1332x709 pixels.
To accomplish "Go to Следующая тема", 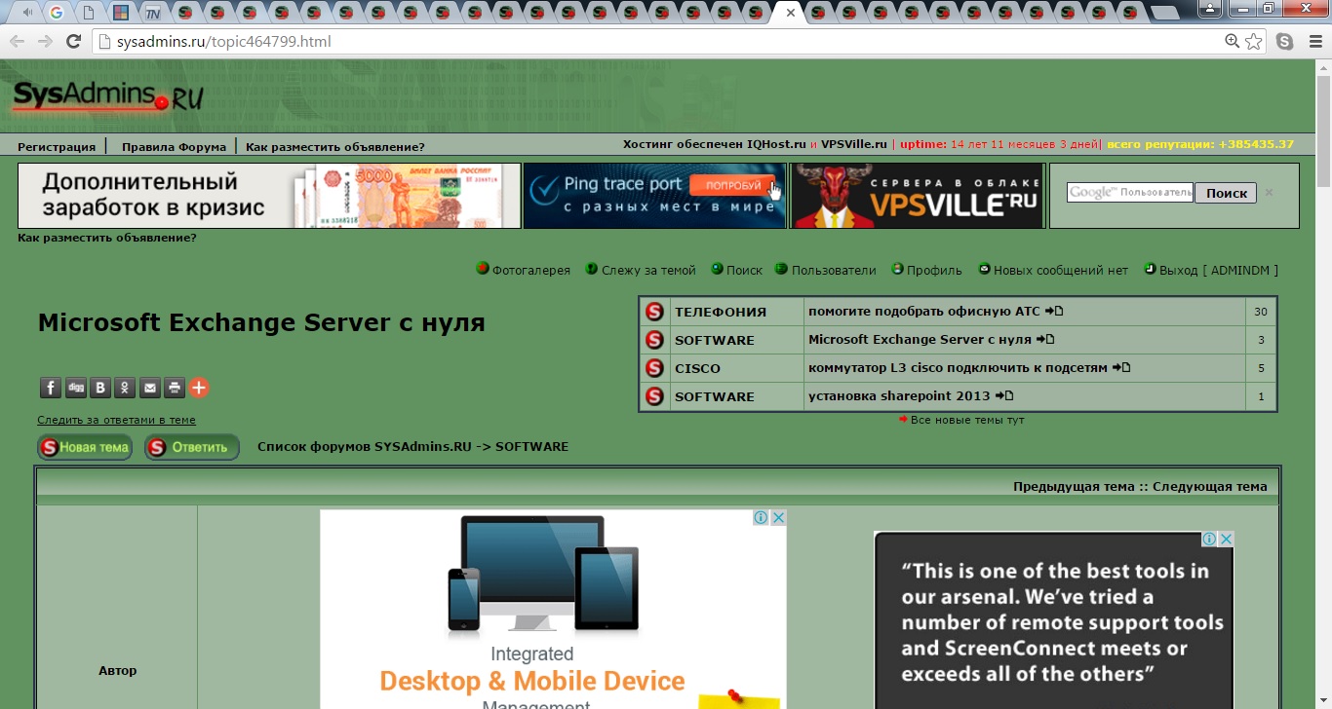I will [1210, 486].
